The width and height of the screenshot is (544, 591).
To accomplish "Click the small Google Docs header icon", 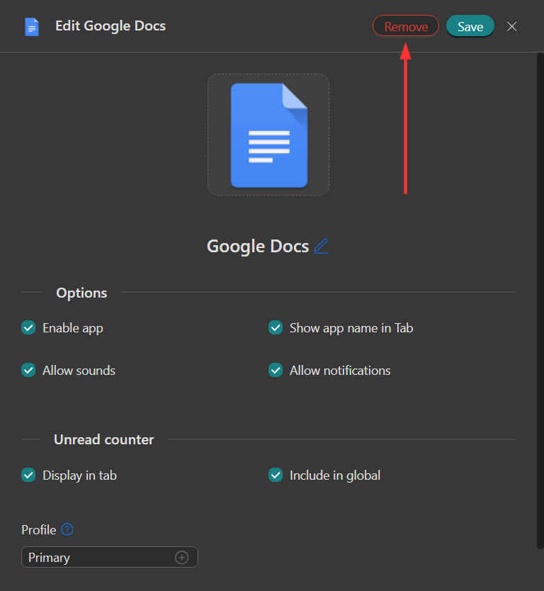I will coord(32,27).
